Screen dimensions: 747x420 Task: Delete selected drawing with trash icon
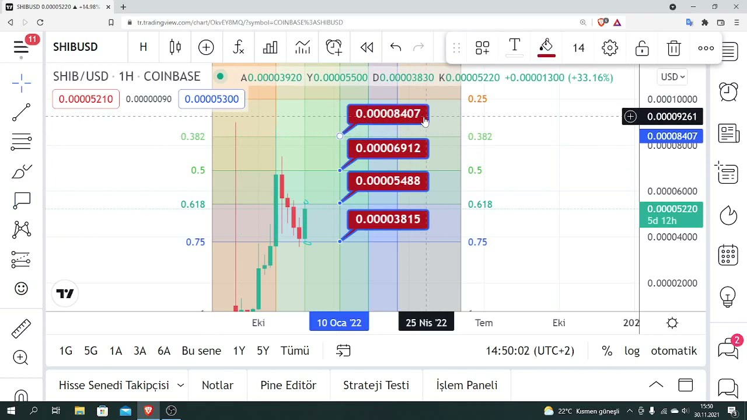[x=674, y=48]
